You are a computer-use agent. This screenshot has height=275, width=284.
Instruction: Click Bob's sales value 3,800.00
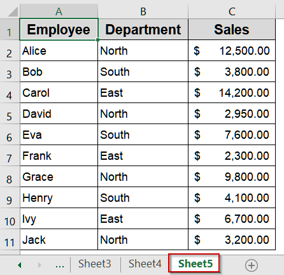[232, 71]
